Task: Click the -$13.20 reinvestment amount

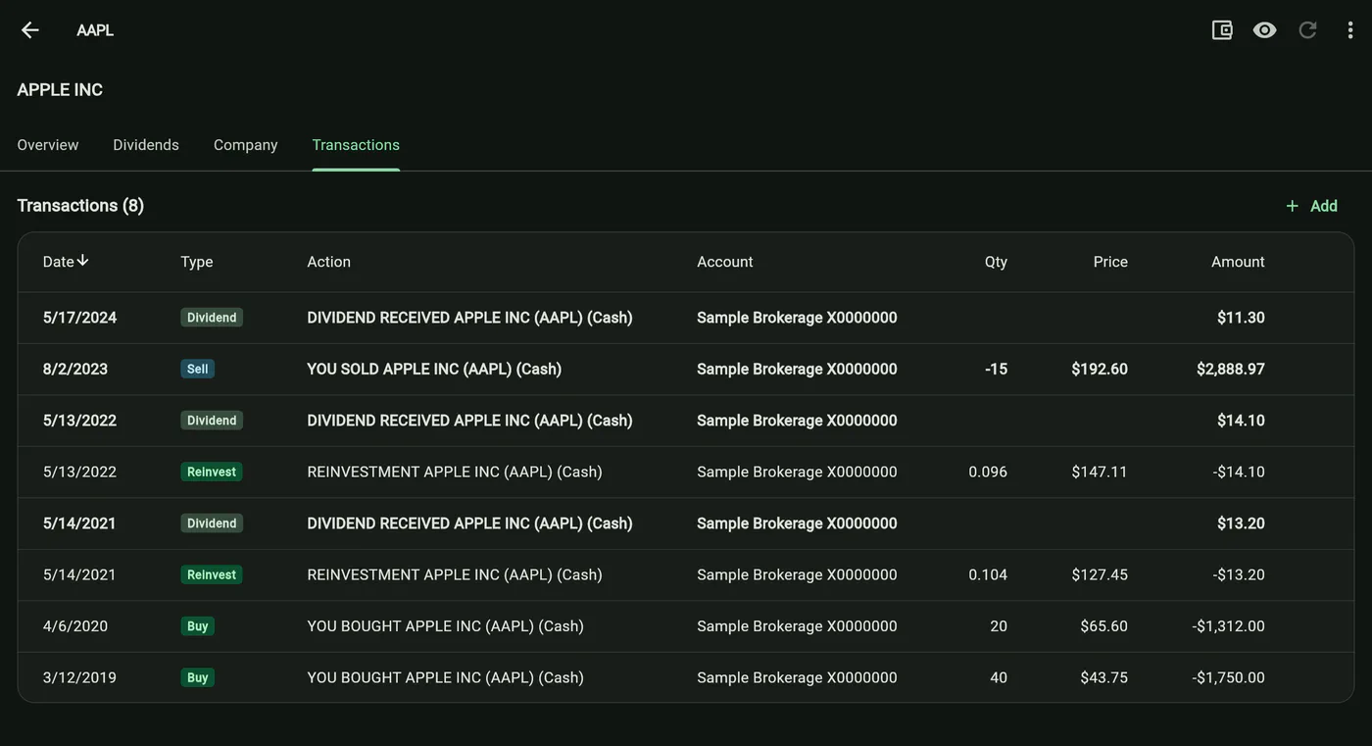Action: tap(1239, 575)
